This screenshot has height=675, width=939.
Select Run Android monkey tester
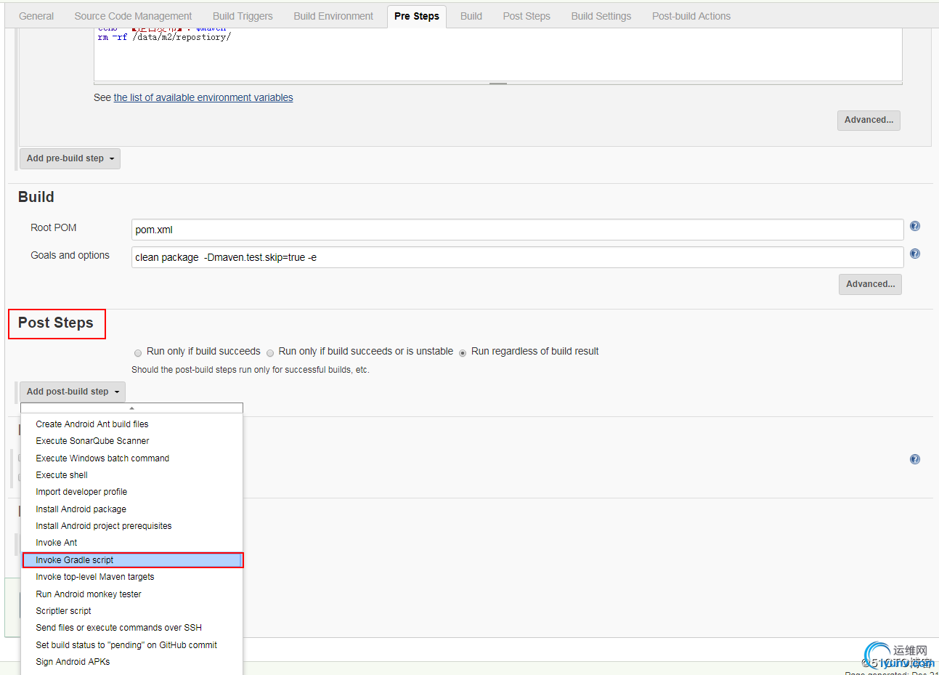[x=132, y=594]
